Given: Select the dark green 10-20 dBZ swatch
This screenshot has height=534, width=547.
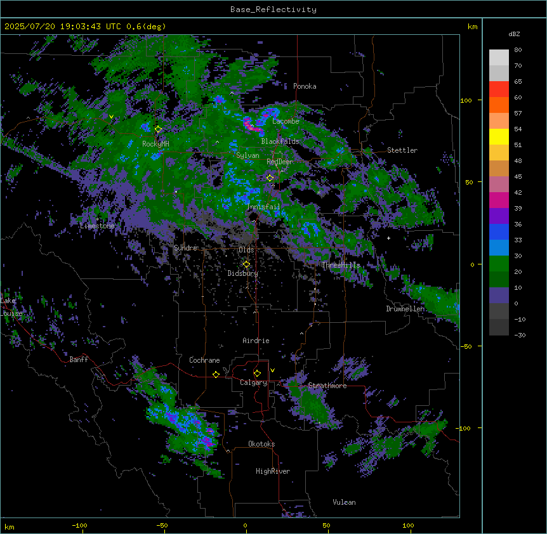Looking at the screenshot, I should pyautogui.click(x=499, y=279).
